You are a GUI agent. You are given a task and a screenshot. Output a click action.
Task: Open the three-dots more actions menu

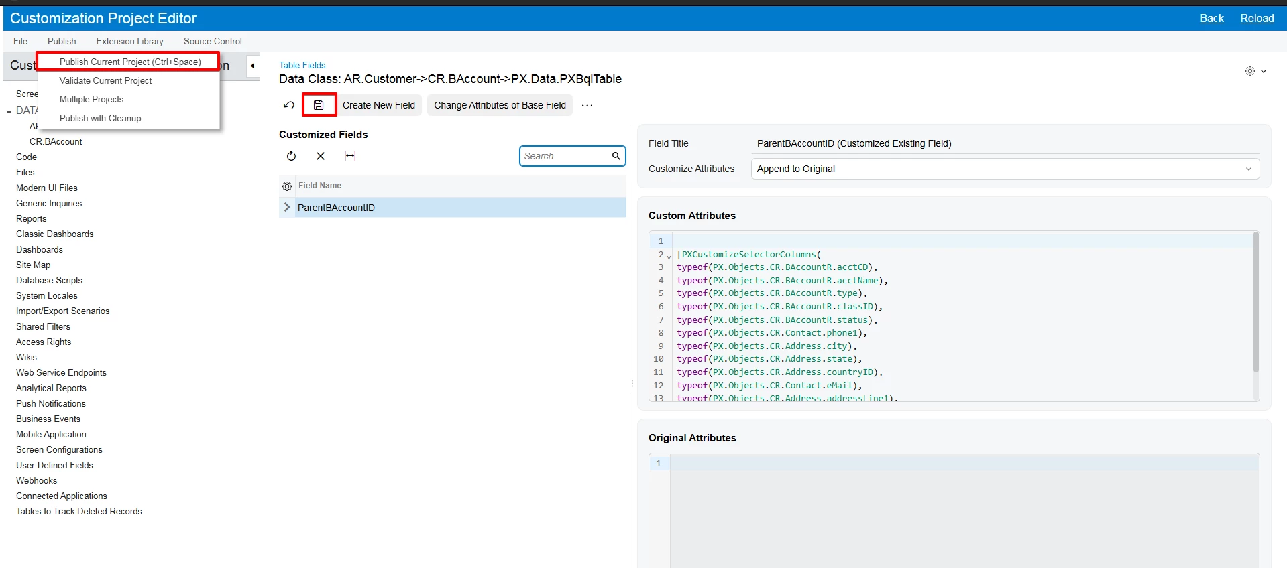click(587, 105)
